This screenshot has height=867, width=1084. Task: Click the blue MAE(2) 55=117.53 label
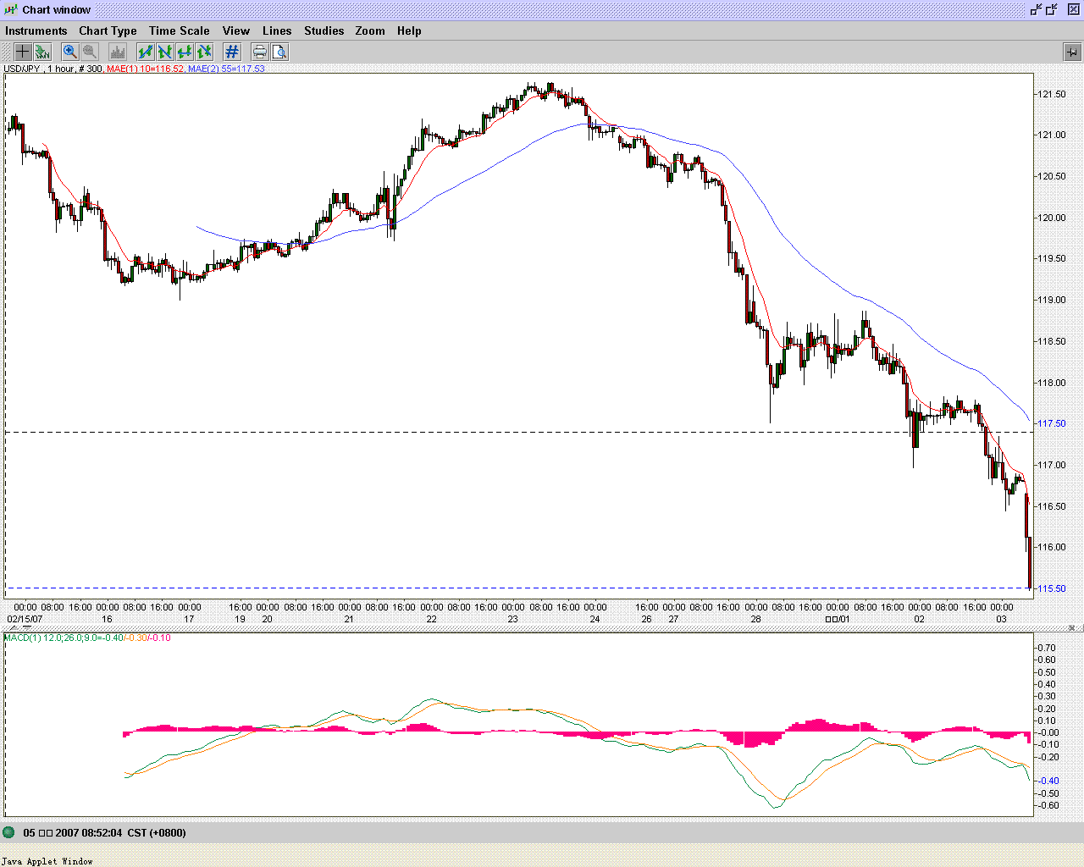click(226, 69)
